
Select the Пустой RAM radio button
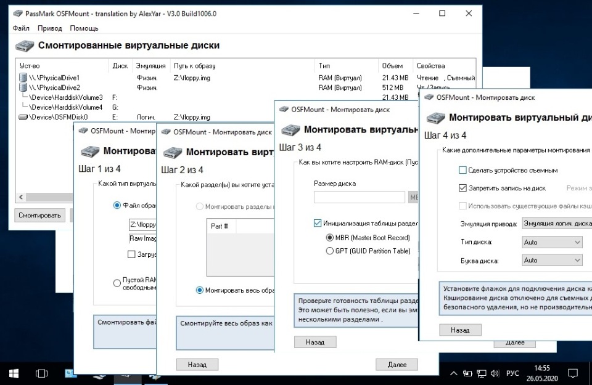pos(117,283)
